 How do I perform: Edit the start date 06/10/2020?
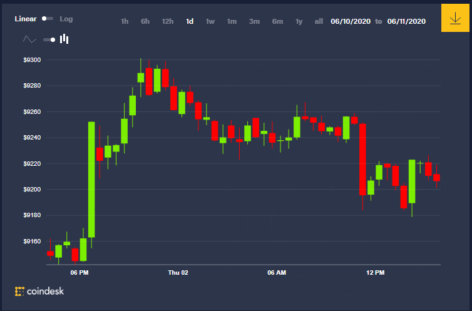tap(351, 21)
